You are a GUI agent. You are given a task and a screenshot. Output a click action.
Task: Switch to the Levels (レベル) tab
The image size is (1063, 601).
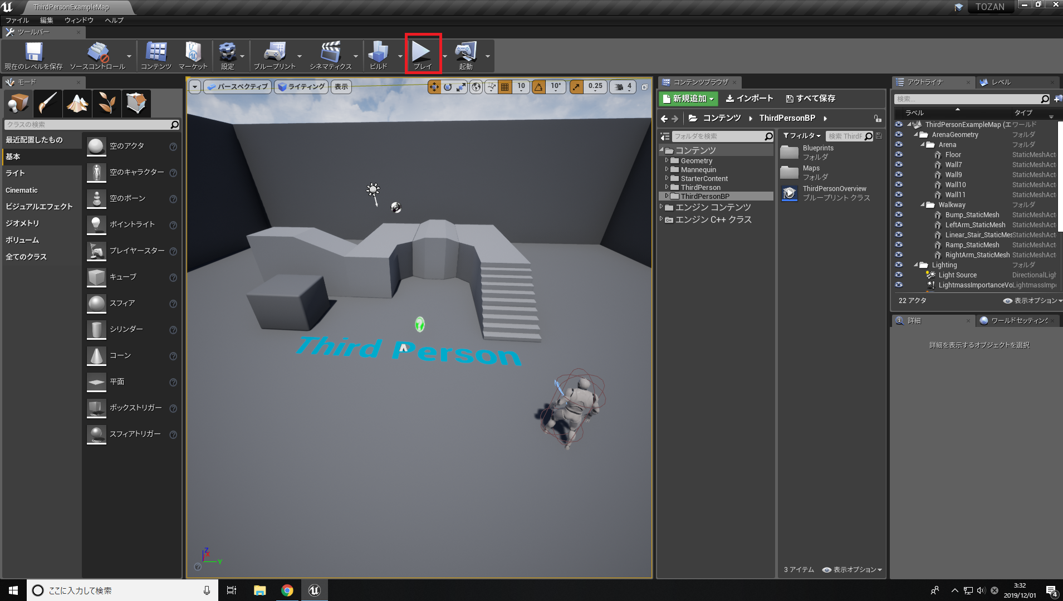pos(1001,82)
